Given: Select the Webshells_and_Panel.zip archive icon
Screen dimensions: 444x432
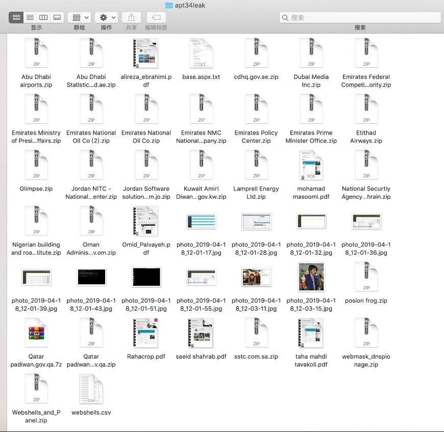Looking at the screenshot, I should (x=36, y=389).
